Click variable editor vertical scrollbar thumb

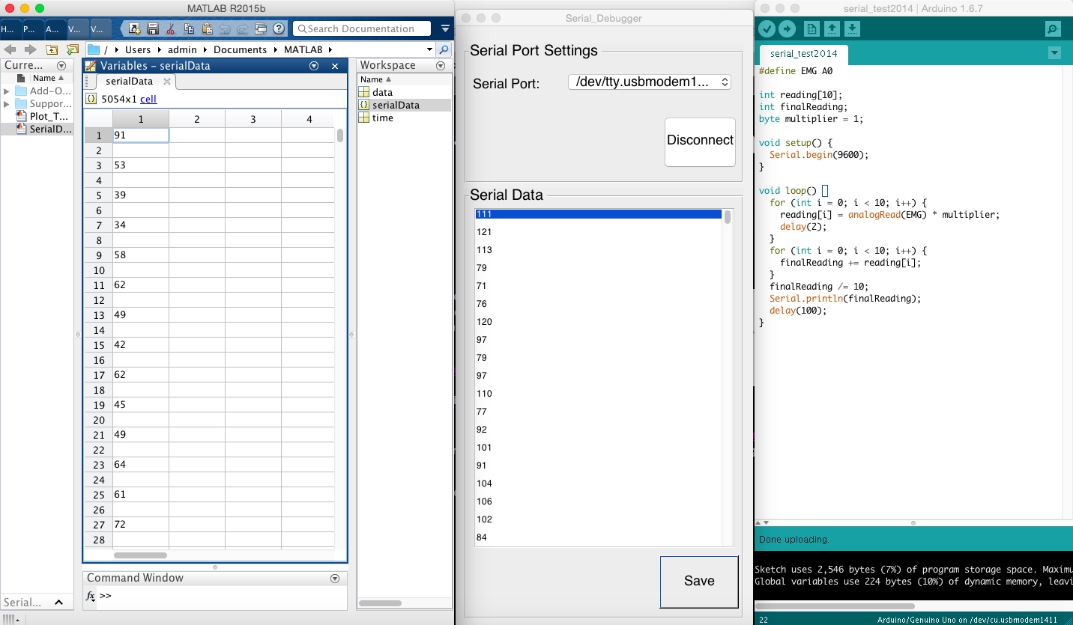pos(340,135)
